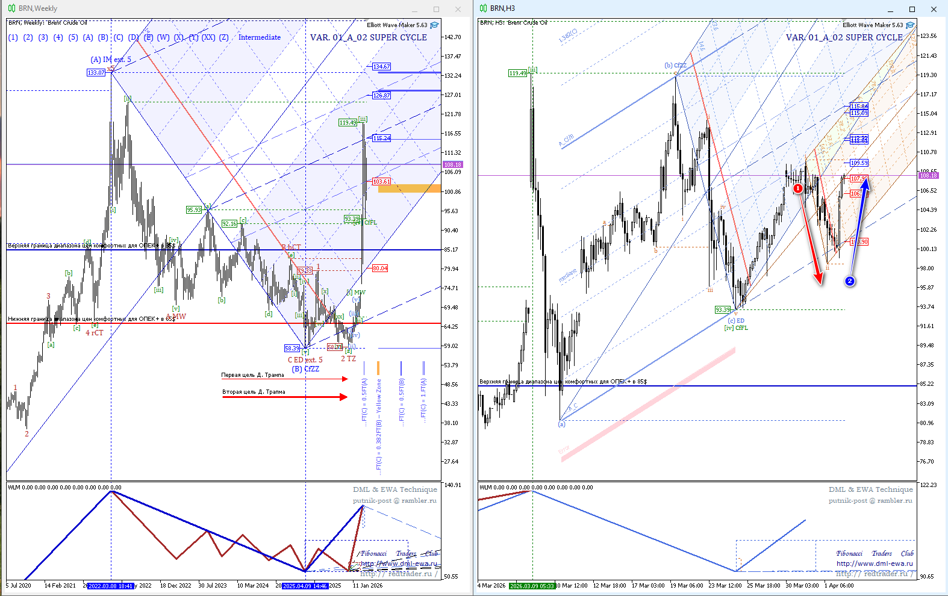This screenshot has width=948, height=596.
Task: Open the dml-ewa.ru link in H3 chart
Action: [874, 563]
